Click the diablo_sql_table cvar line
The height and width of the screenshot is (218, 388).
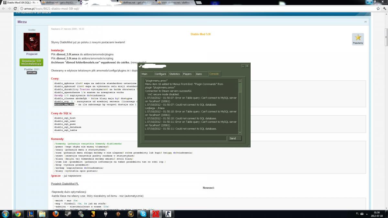click(x=66, y=130)
